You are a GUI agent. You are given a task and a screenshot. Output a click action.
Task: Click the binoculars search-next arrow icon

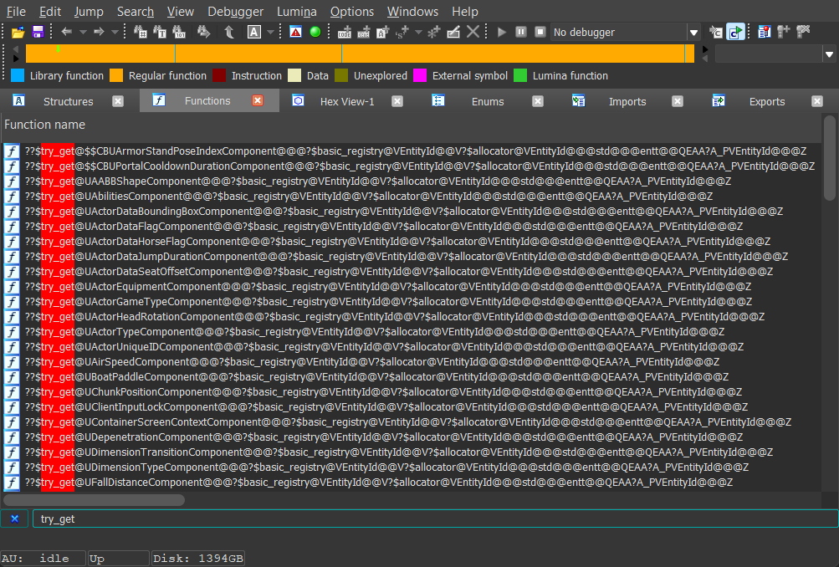pyautogui.click(x=203, y=32)
